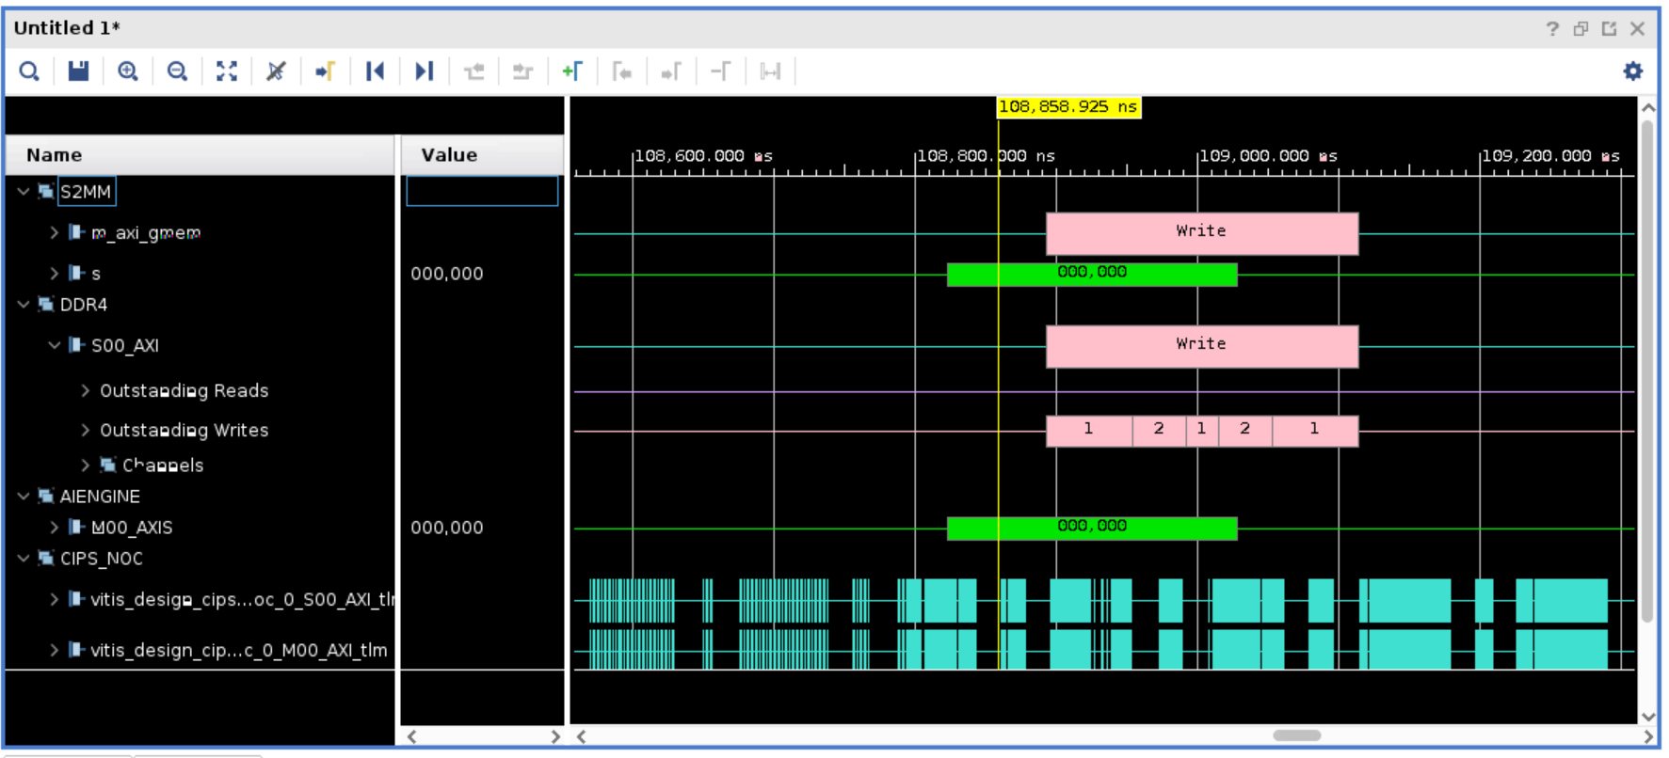Expand the M00_AXIS signal
1669x758 pixels.
[55, 528]
